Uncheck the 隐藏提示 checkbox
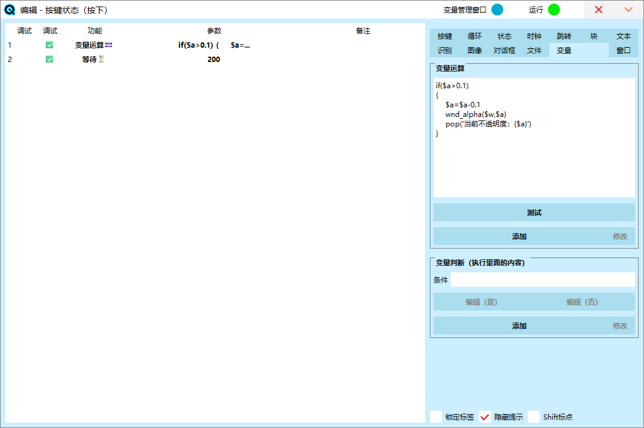 [x=485, y=417]
